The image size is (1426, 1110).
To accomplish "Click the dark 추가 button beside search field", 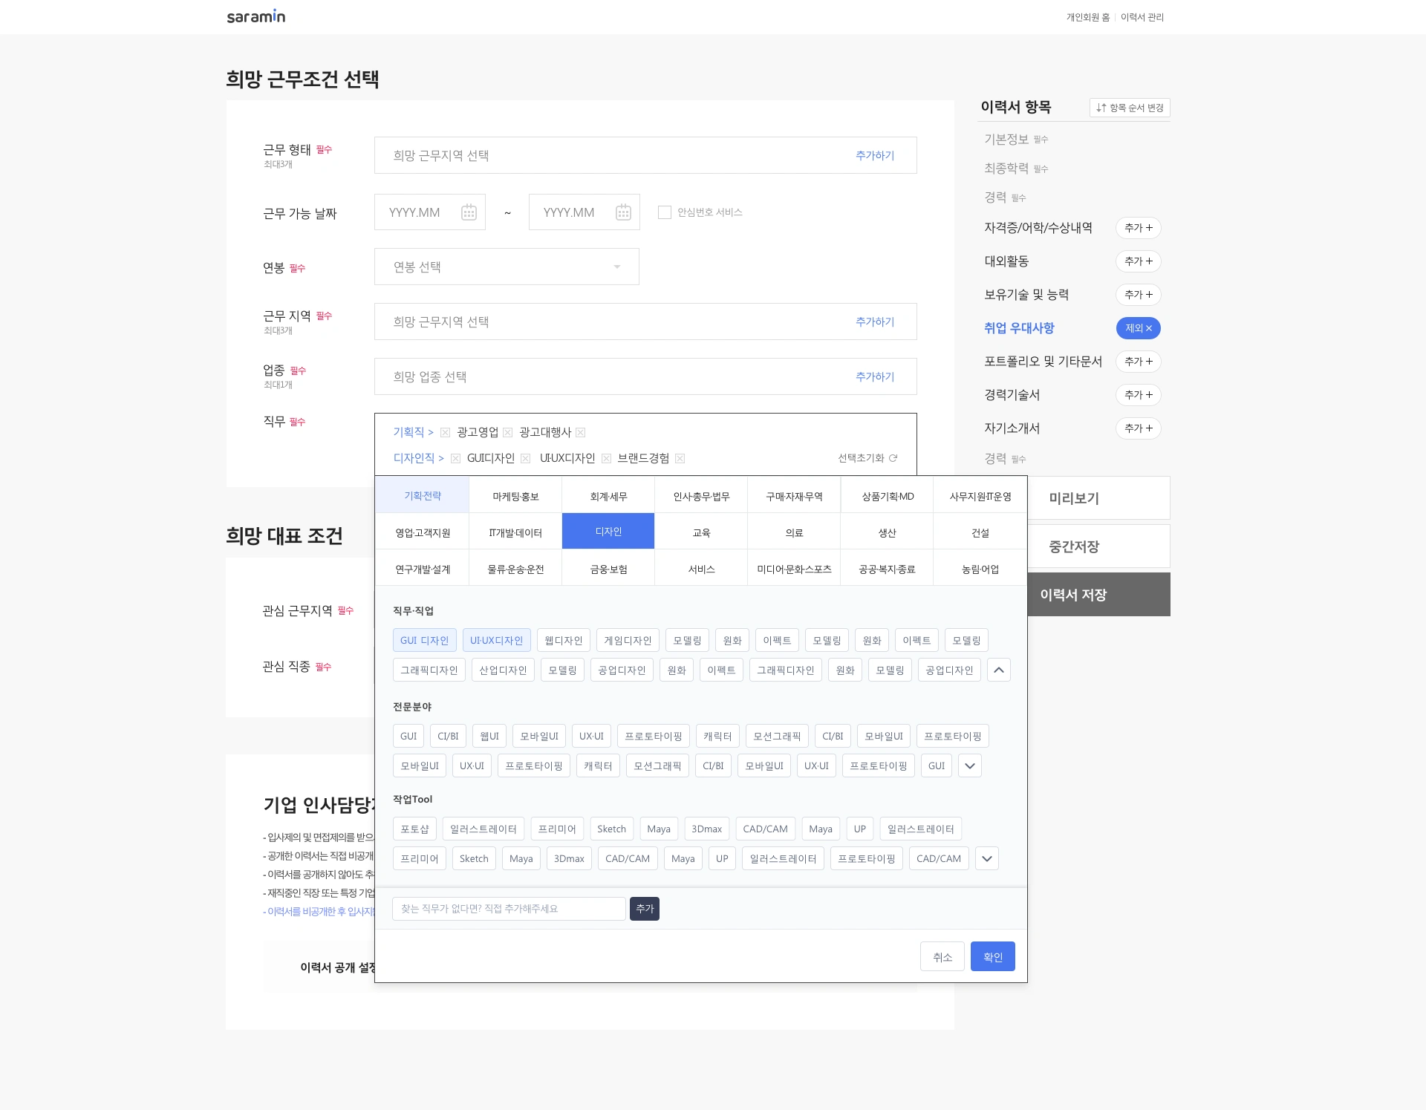I will [645, 909].
